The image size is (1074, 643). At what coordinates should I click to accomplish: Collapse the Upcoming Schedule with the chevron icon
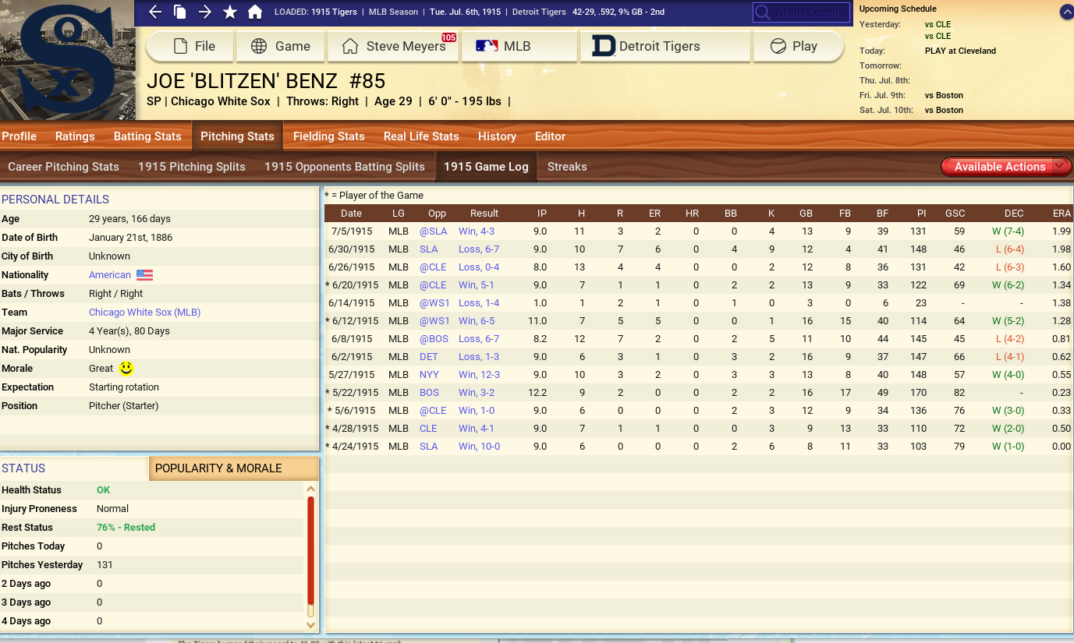tap(1066, 12)
